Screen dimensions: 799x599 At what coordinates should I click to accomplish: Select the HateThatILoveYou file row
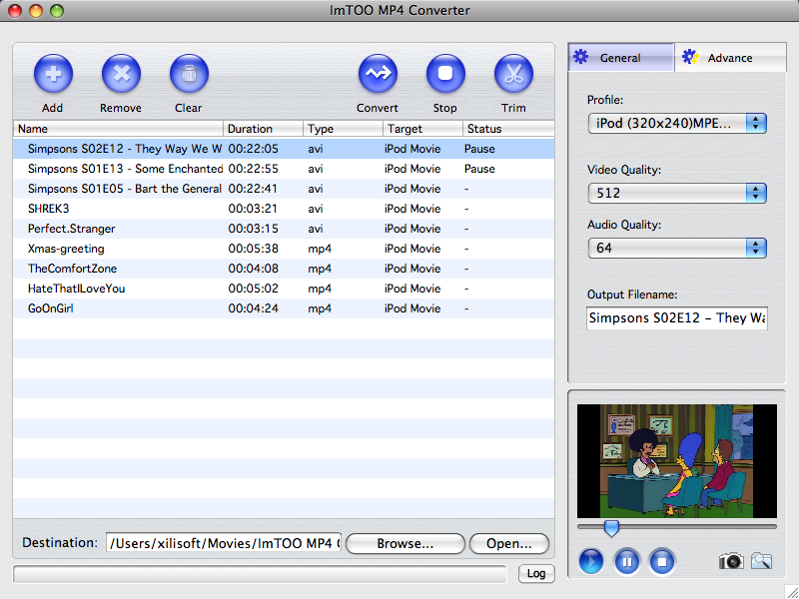click(x=284, y=289)
